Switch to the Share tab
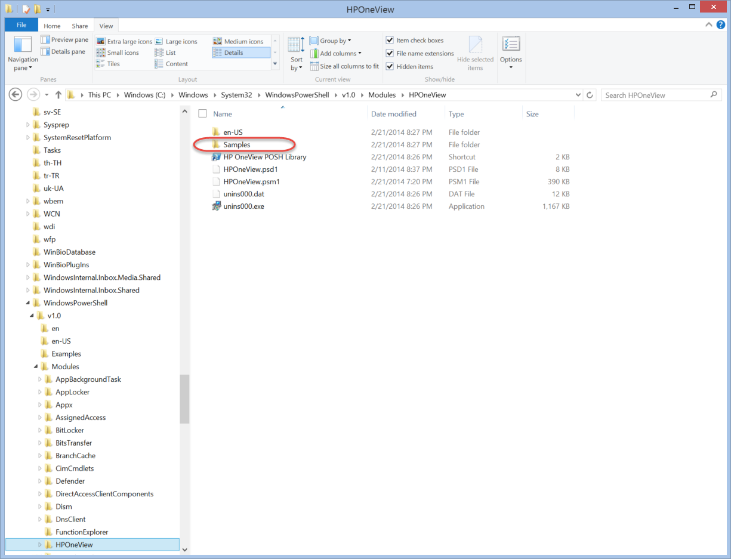 [x=80, y=26]
